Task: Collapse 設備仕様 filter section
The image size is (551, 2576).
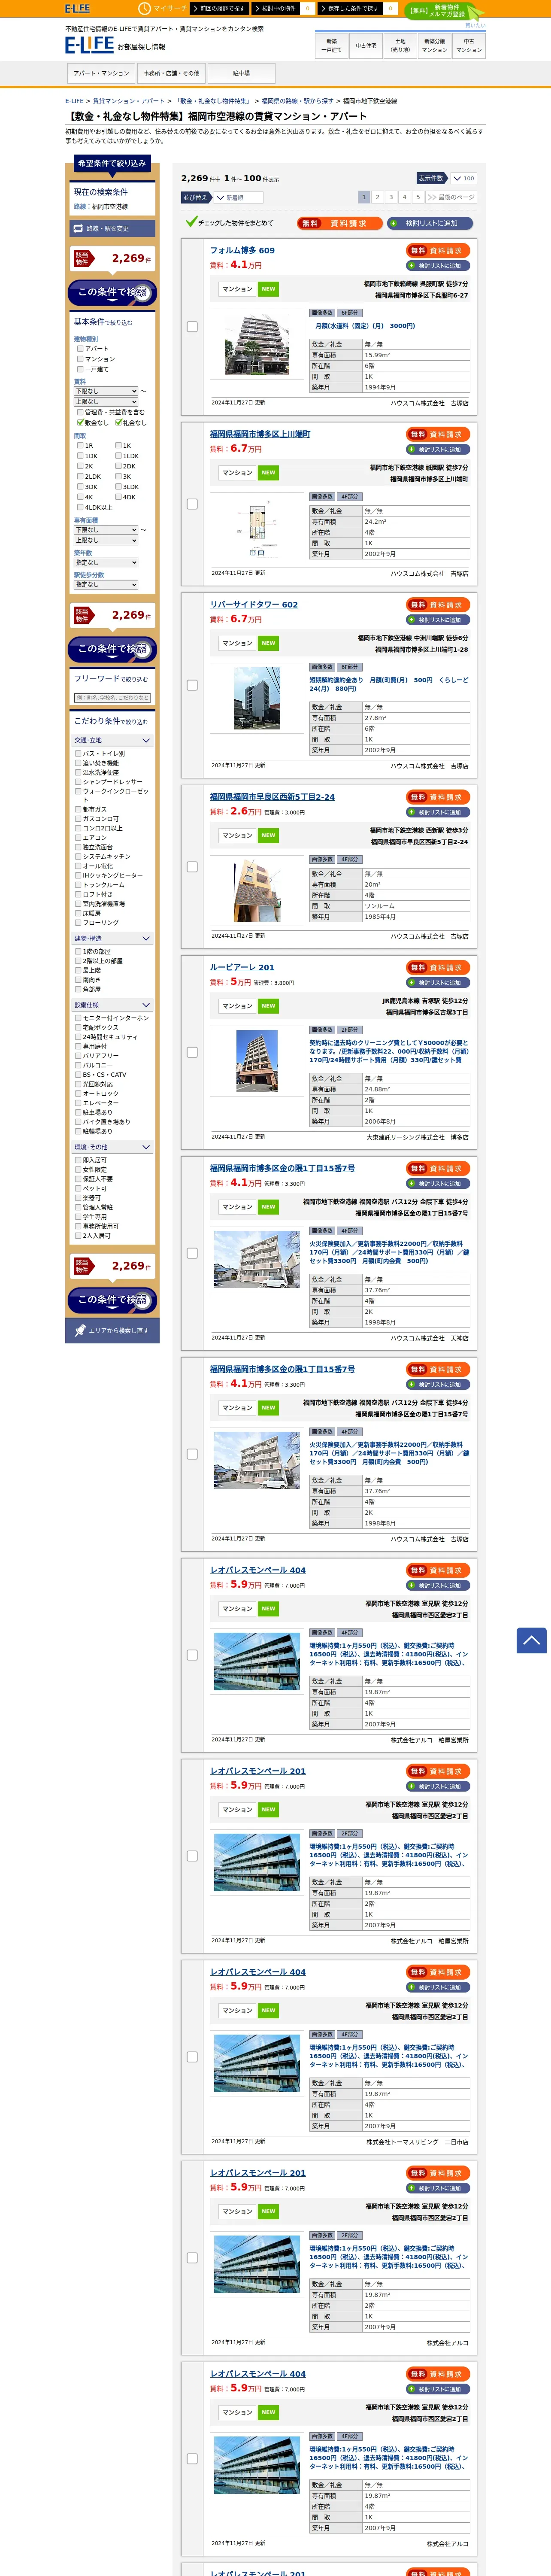Action: (113, 1005)
